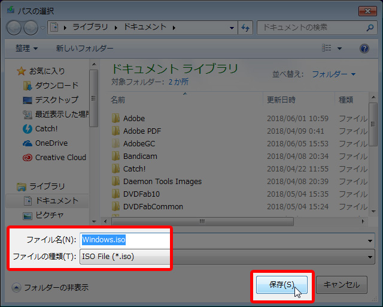Screen dimensions: 383x307
Task: Hide folders with フォルダーの非表示 toggle
Action: point(50,287)
